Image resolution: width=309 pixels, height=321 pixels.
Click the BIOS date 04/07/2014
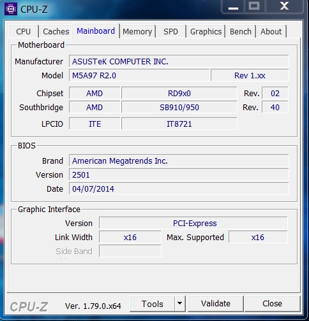point(179,189)
